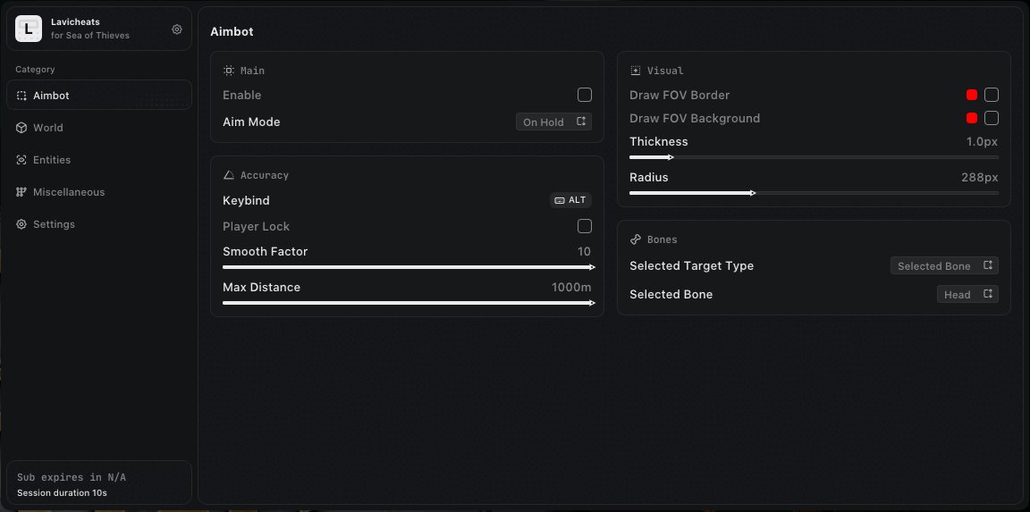
Task: Open the sidebar Settings gear icon
Action: tap(21, 224)
